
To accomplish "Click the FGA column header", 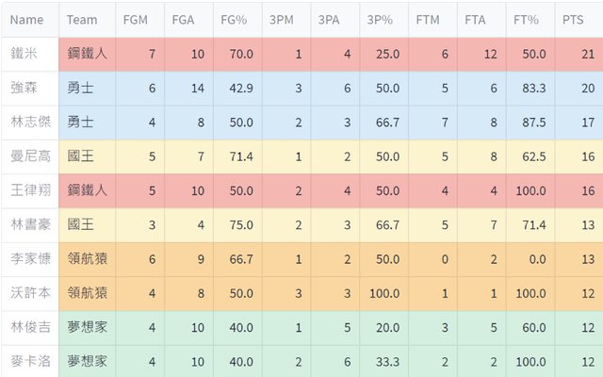I will pos(185,20).
